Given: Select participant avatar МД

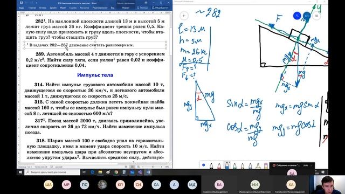Looking at the screenshot, I should pyautogui.click(x=192, y=185).
